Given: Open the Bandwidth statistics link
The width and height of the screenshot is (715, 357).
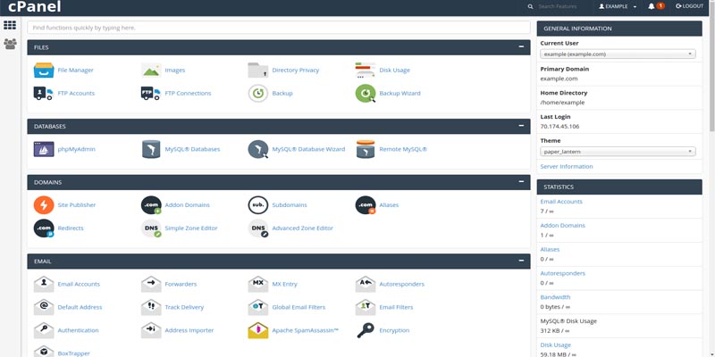Looking at the screenshot, I should [x=555, y=297].
